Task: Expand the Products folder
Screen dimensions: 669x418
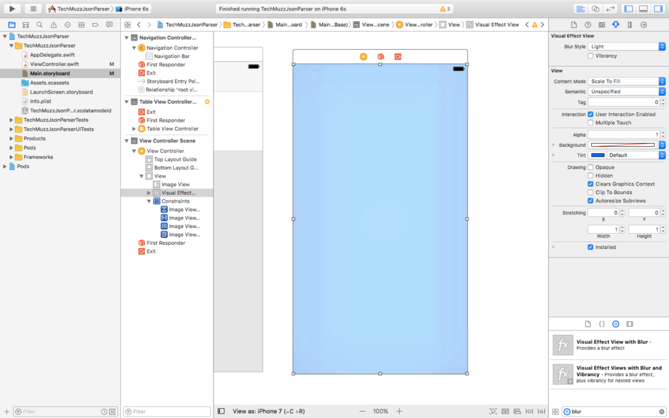Action: pyautogui.click(x=11, y=138)
